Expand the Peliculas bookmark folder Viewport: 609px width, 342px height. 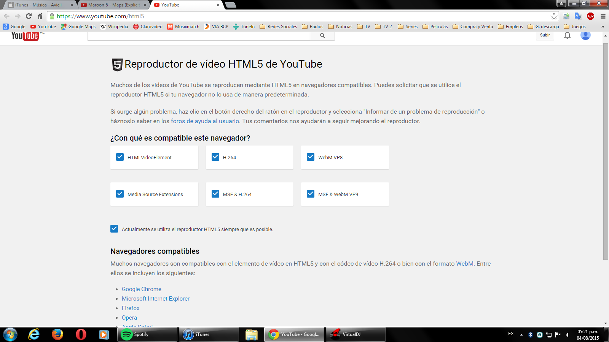pos(435,27)
